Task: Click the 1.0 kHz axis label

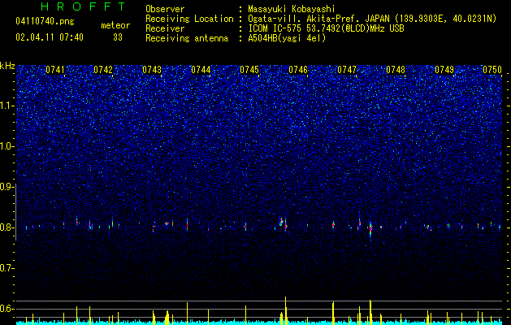Action: click(7, 146)
